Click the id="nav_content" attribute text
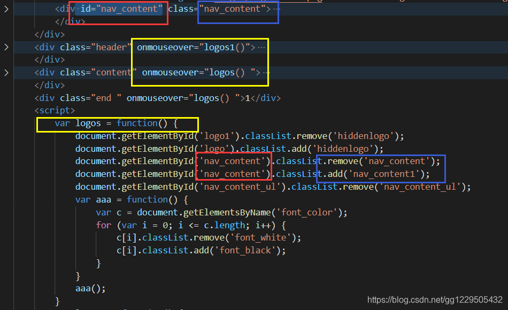 [121, 9]
